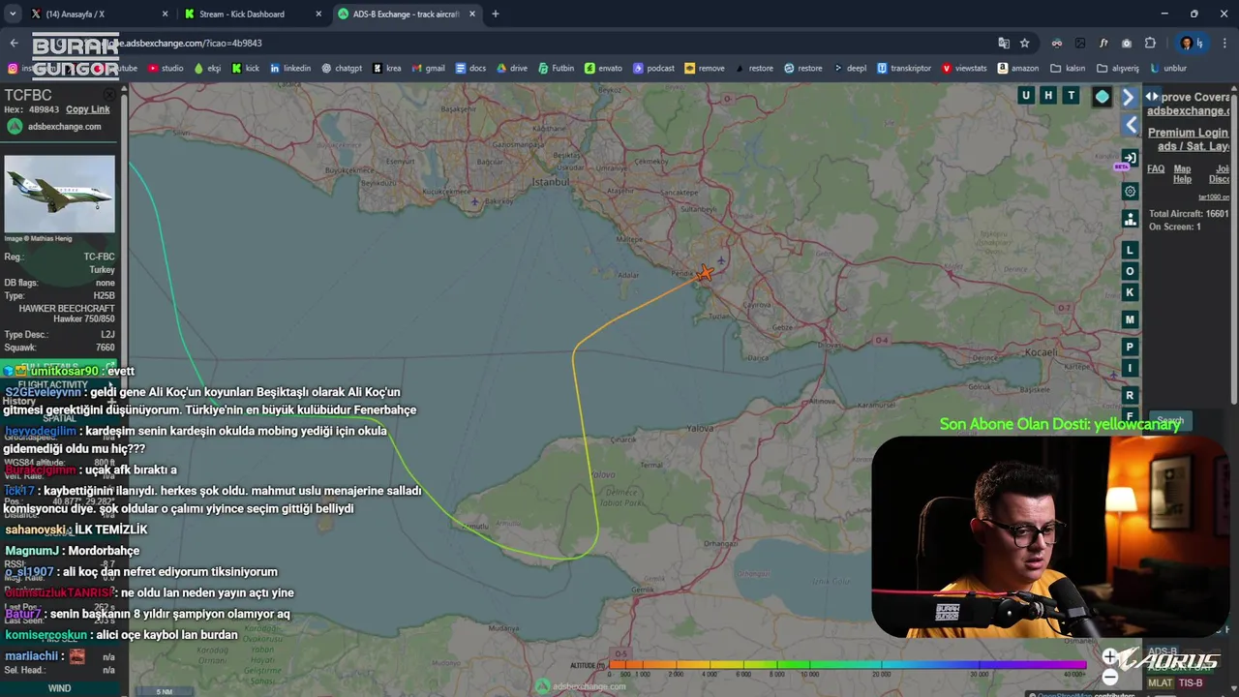Open the linkedin bookmark
1239x697 pixels.
[x=290, y=68]
